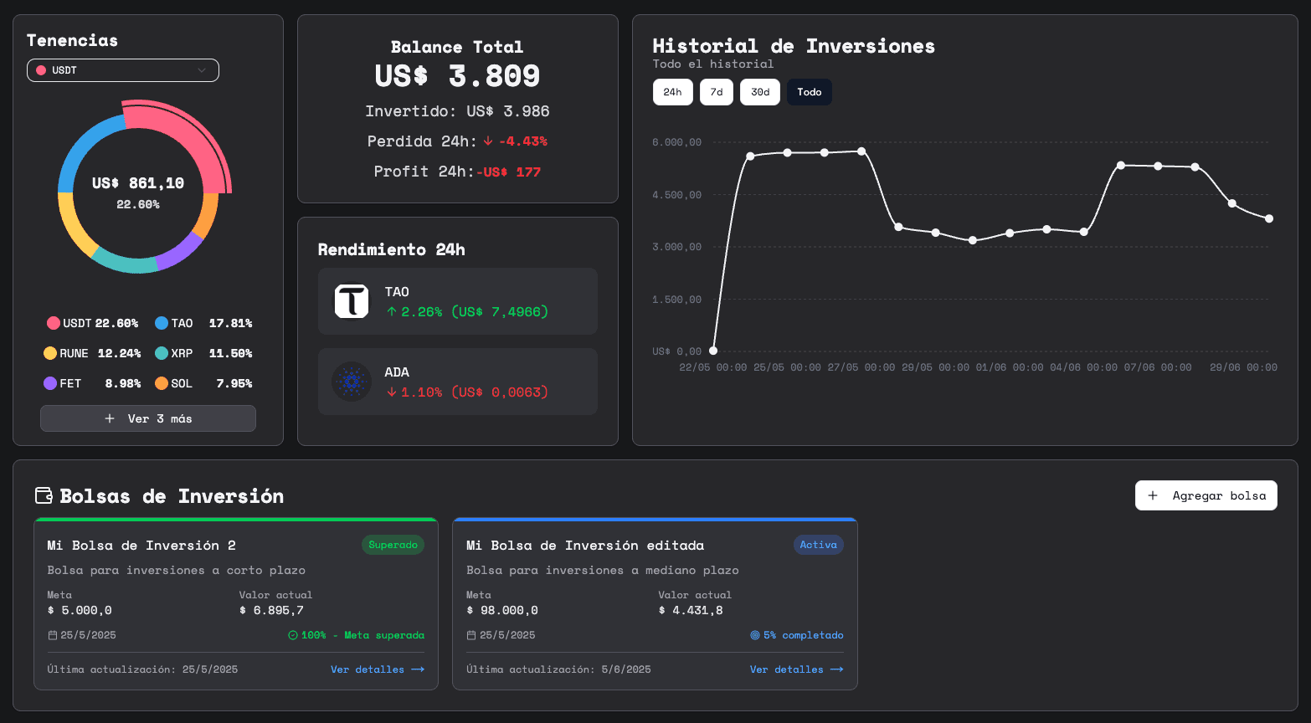Click the wallet icon beside Bolsas de Inversión
Viewport: 1311px width, 723px height.
[44, 495]
